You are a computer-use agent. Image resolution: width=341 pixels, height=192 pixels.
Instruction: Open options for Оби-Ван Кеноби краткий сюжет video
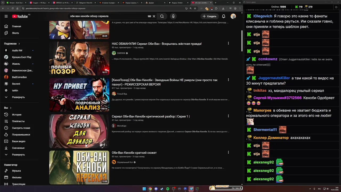point(228,152)
